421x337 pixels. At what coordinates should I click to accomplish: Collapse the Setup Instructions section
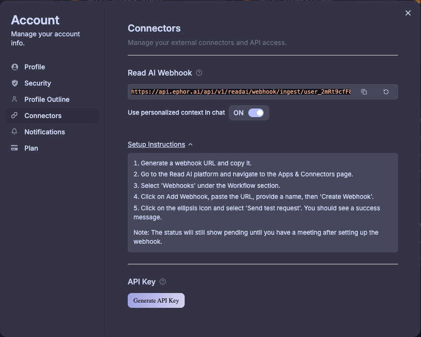click(x=191, y=144)
